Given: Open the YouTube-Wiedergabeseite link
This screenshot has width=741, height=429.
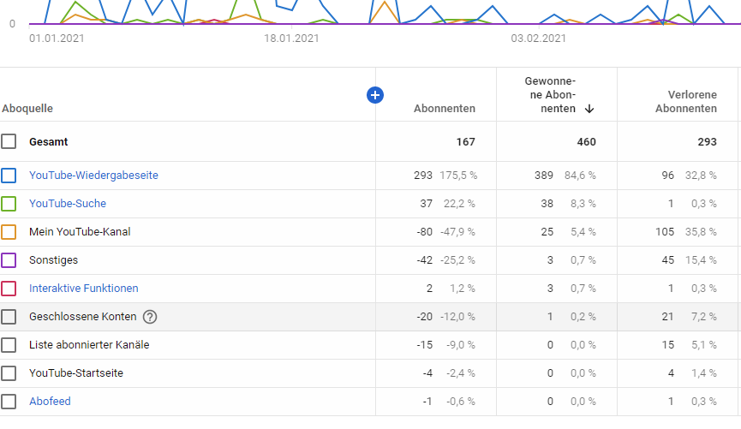Looking at the screenshot, I should tap(93, 176).
